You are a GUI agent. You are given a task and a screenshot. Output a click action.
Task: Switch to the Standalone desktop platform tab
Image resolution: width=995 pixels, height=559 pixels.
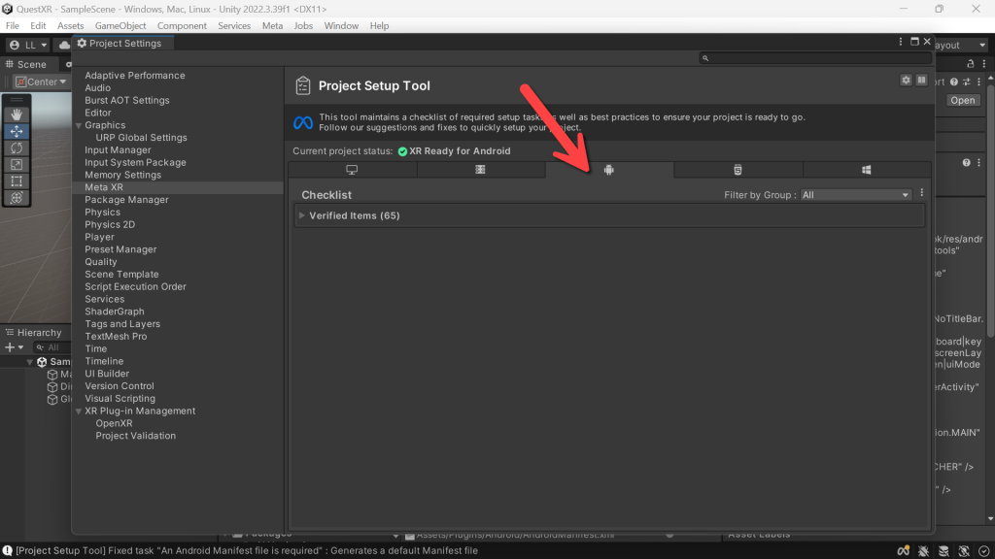pos(352,170)
